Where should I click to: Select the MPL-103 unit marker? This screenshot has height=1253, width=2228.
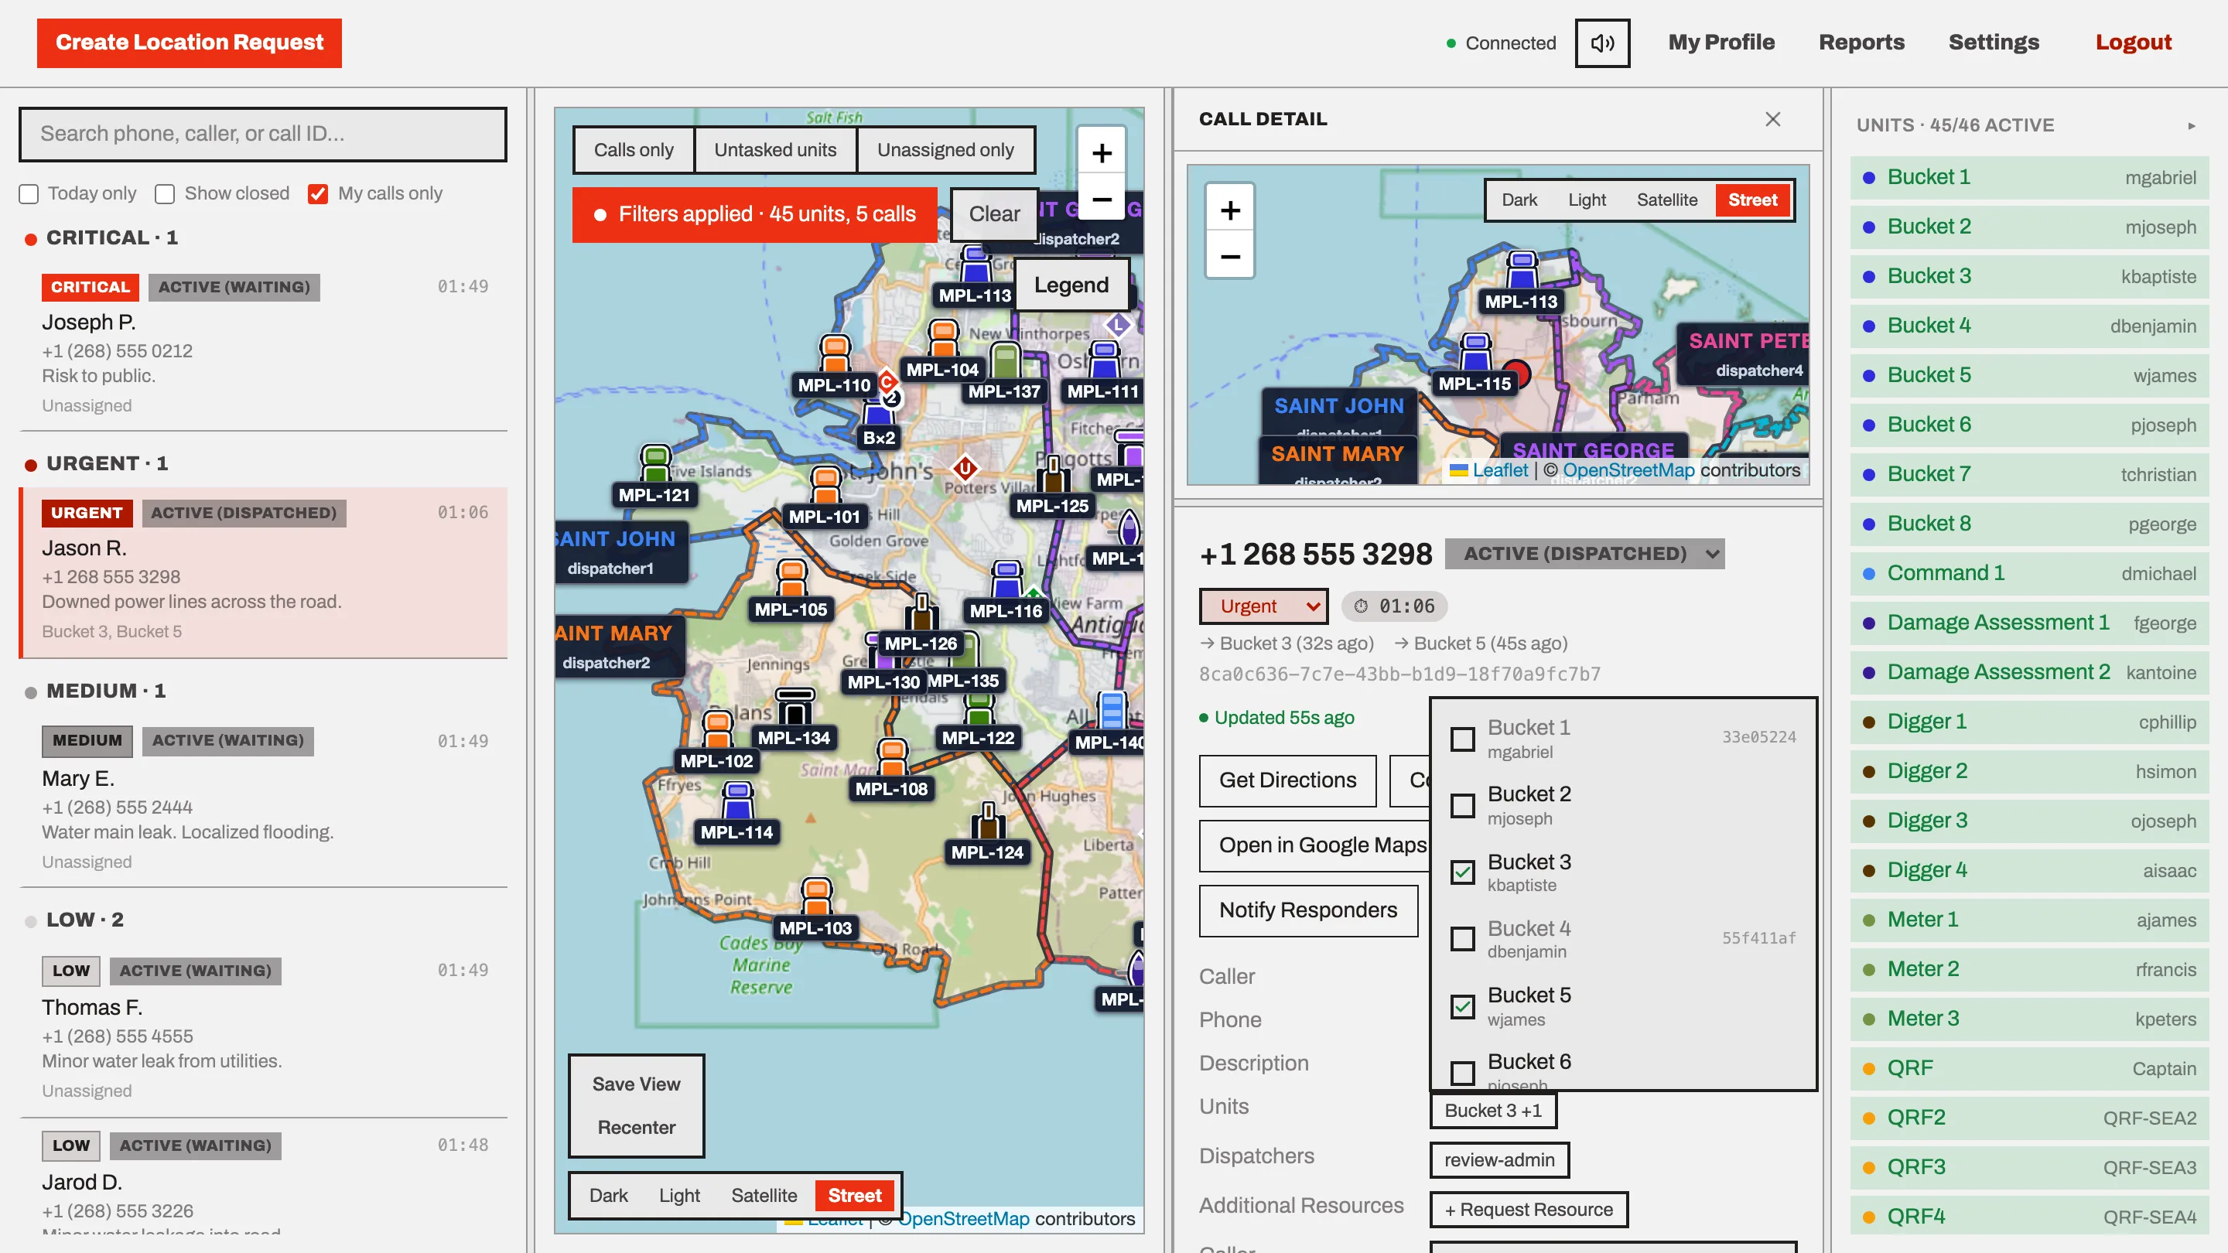815,910
